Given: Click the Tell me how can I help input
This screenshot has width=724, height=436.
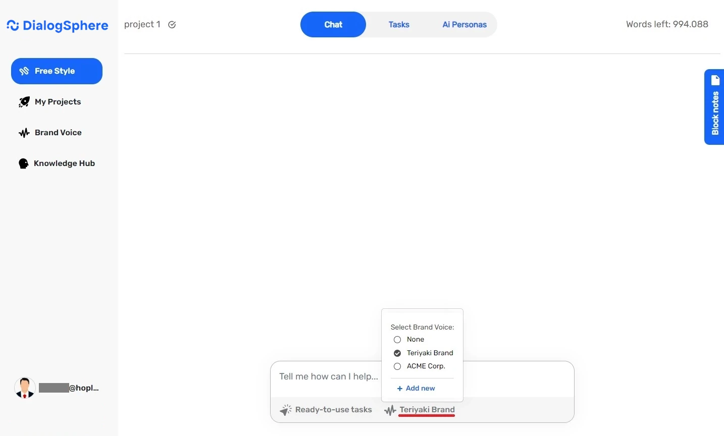Looking at the screenshot, I should coord(328,377).
